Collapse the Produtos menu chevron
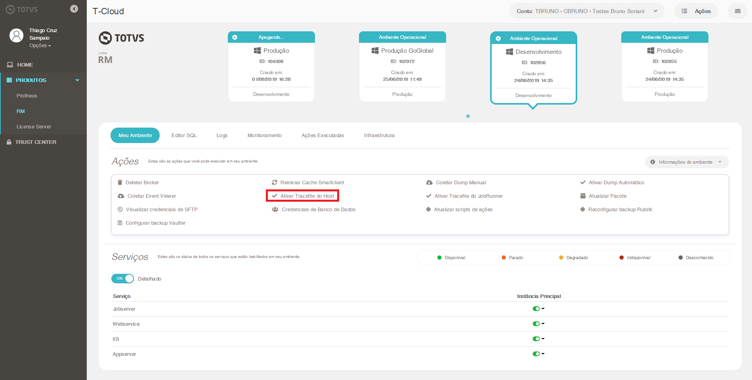 pyautogui.click(x=77, y=80)
